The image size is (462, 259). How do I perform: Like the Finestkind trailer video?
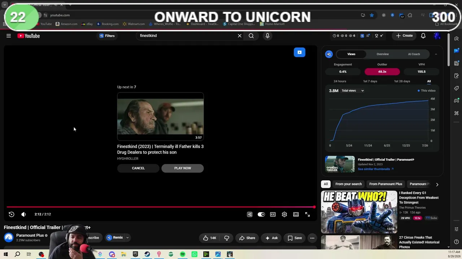click(x=210, y=238)
